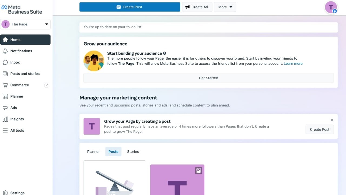Select the Posts tab

(x=114, y=152)
